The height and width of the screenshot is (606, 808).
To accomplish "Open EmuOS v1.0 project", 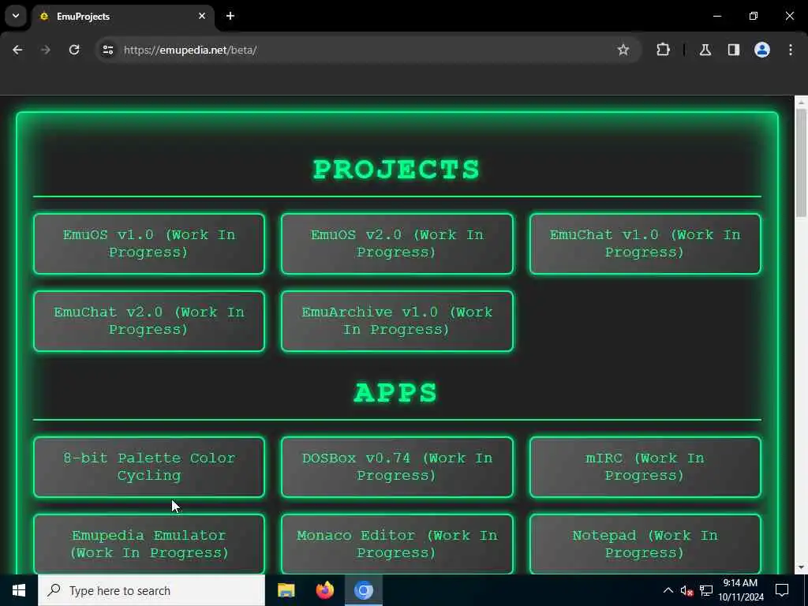I will point(149,244).
